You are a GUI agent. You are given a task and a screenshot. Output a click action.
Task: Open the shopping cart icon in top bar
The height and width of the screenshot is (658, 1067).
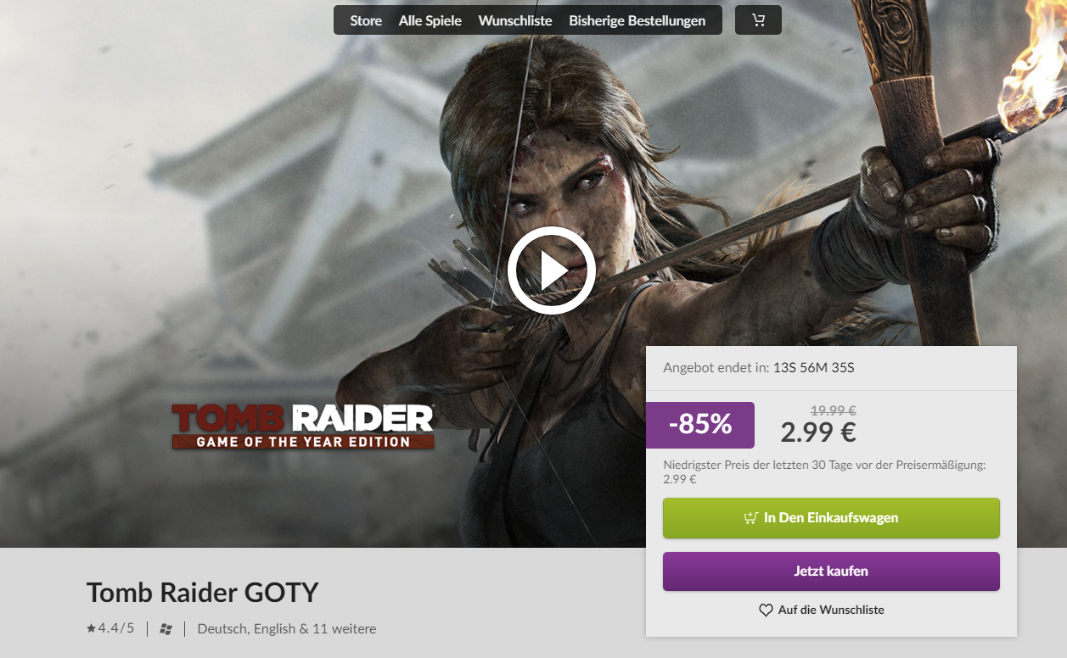tap(758, 20)
